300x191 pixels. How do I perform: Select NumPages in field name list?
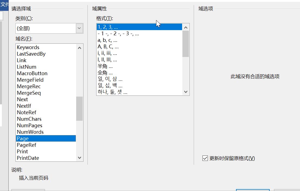tap(30, 125)
